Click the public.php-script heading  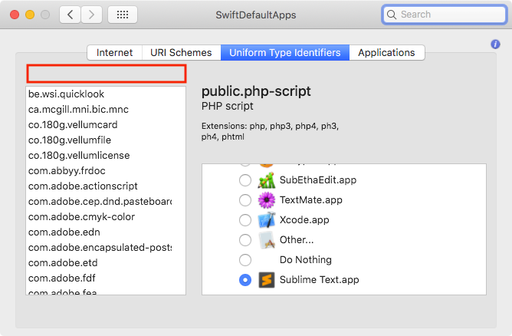[x=256, y=91]
